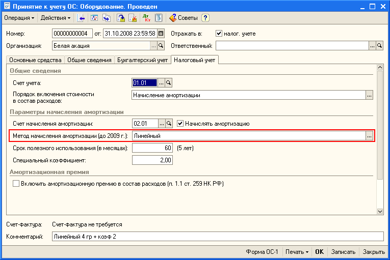
Task: Click ellipsis button of Организация field
Action: pyautogui.click(x=154, y=46)
